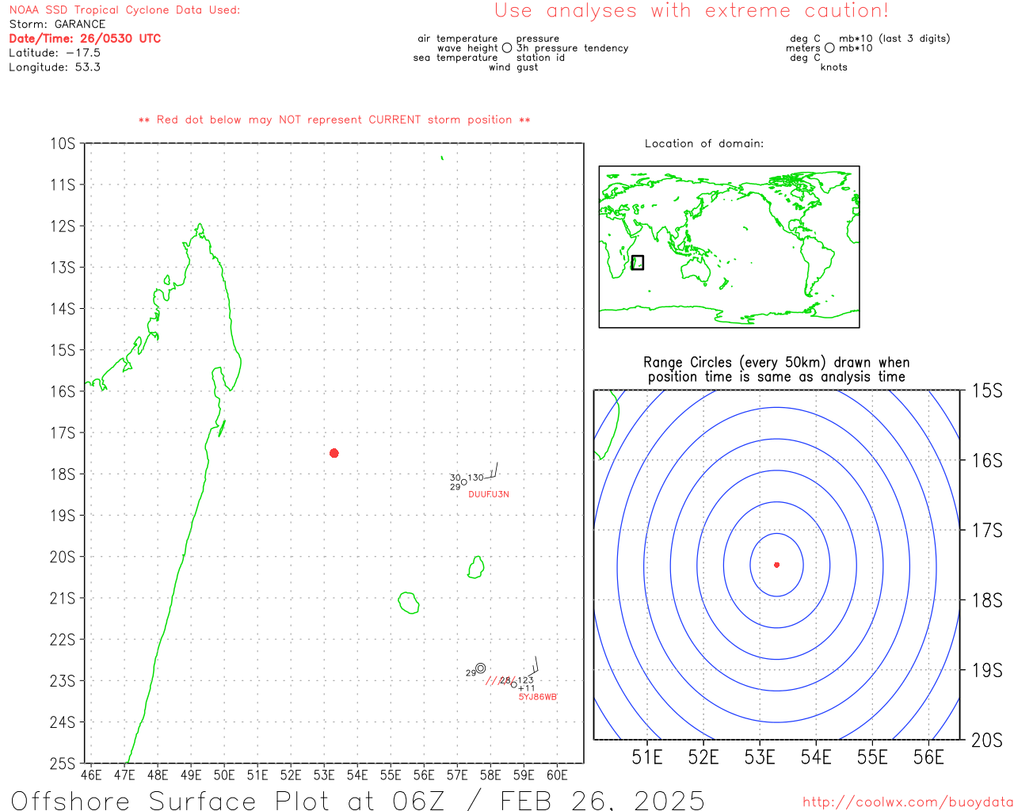
Task: Click the red dot disclaimer text above map
Action: tap(334, 120)
